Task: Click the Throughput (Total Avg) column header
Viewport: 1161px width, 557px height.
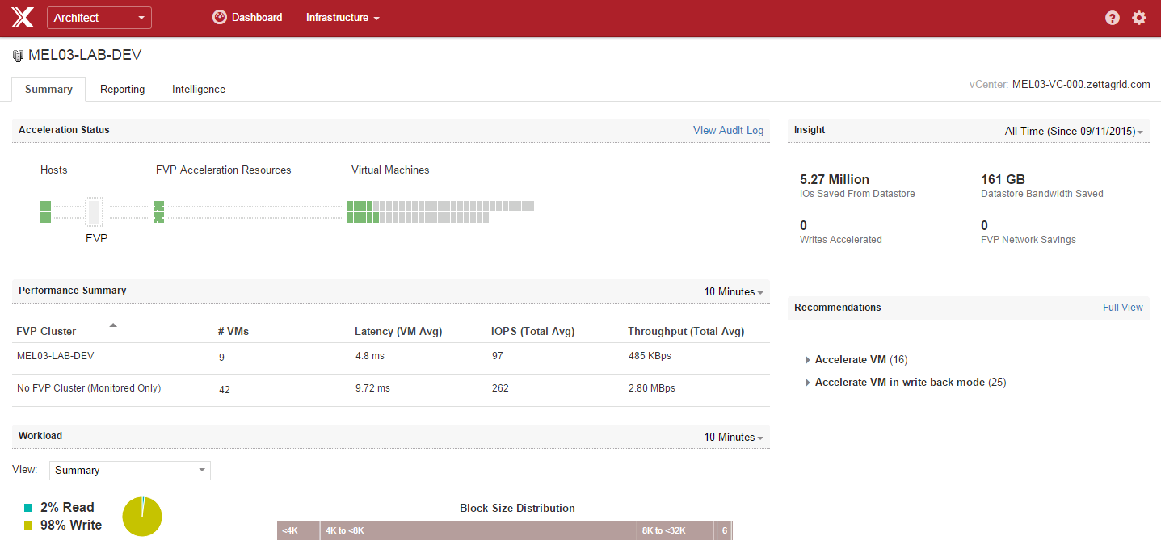Action: point(686,332)
